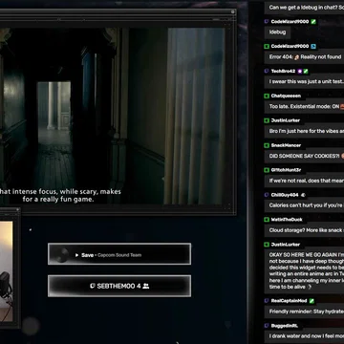Click the webcam feed thumbnail

6,271
